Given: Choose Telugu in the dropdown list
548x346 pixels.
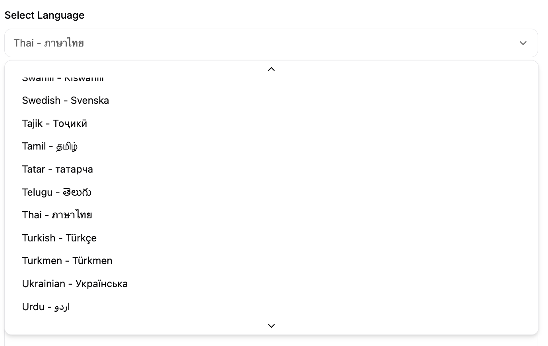Looking at the screenshot, I should coord(56,192).
